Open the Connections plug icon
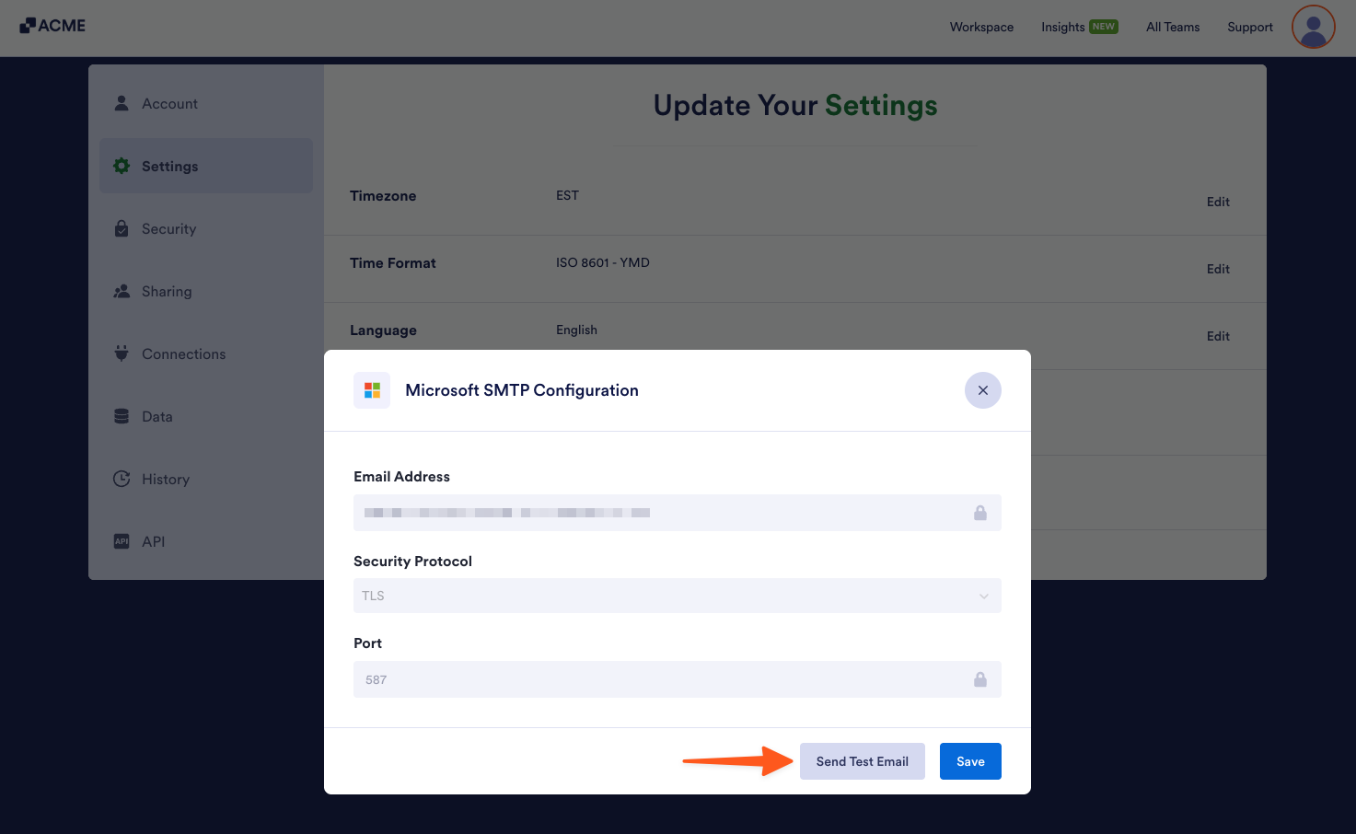The image size is (1356, 834). click(x=122, y=353)
